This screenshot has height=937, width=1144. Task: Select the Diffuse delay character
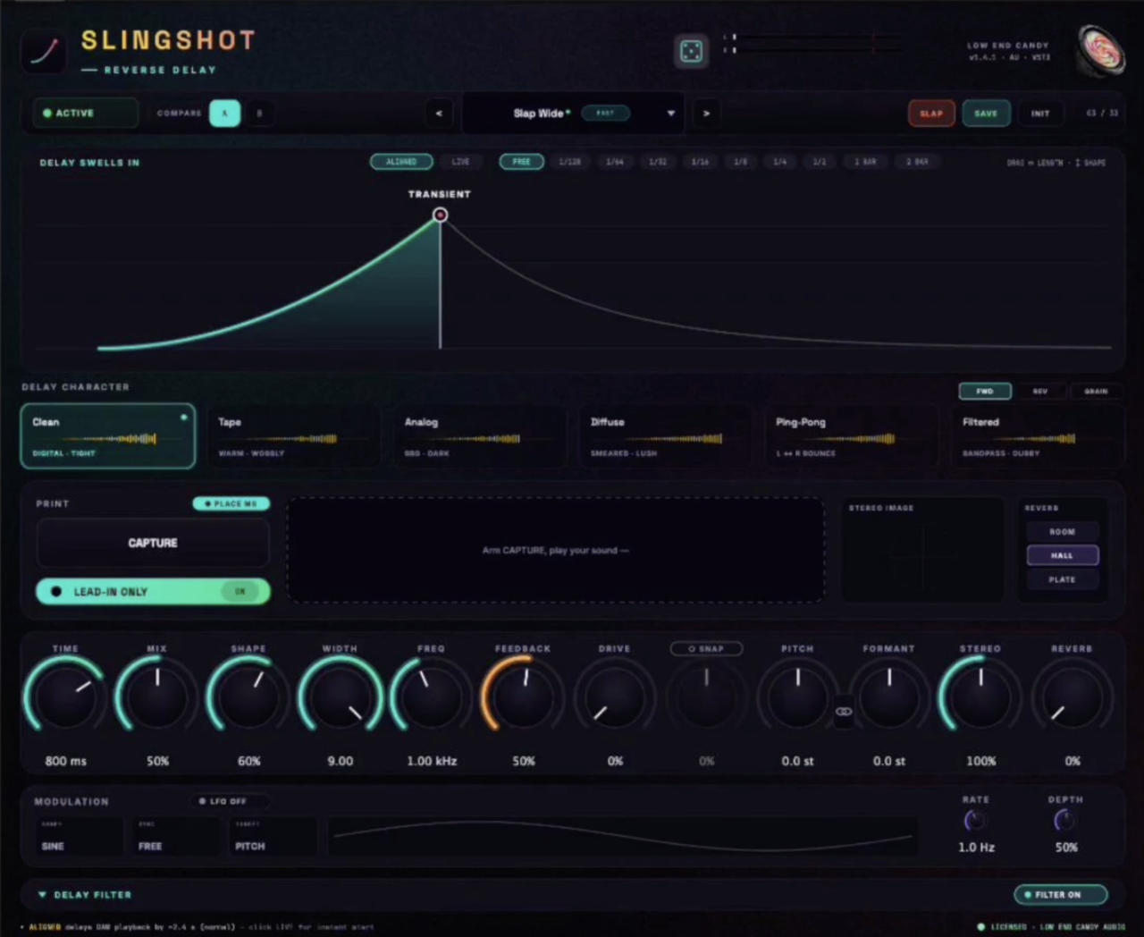pyautogui.click(x=665, y=436)
